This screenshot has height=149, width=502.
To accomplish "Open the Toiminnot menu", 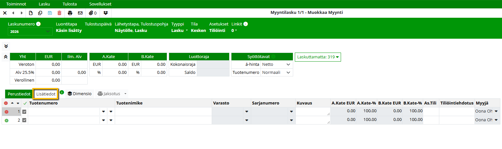I will click(x=16, y=4).
